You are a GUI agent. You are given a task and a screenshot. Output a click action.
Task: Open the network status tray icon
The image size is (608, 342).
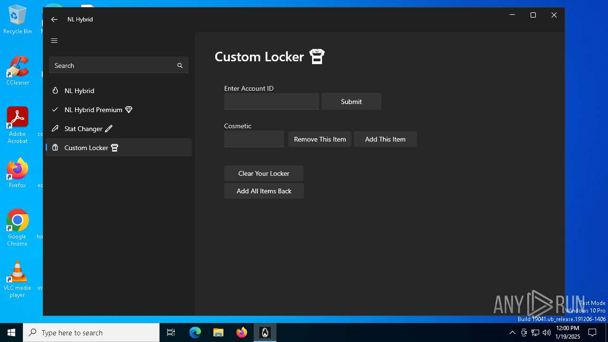click(x=535, y=332)
